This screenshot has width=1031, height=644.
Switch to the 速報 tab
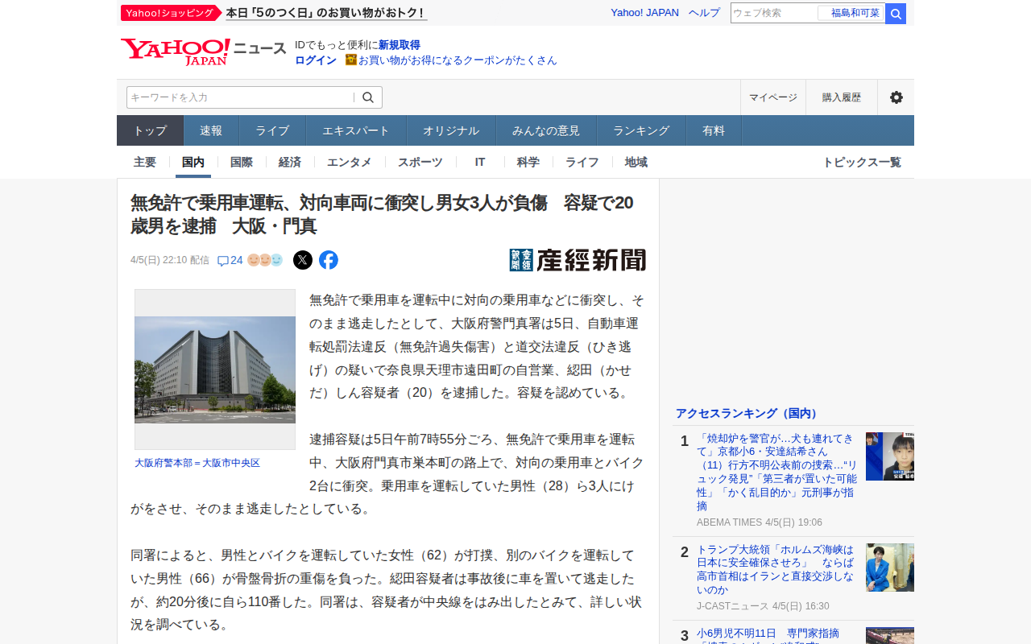click(x=211, y=130)
